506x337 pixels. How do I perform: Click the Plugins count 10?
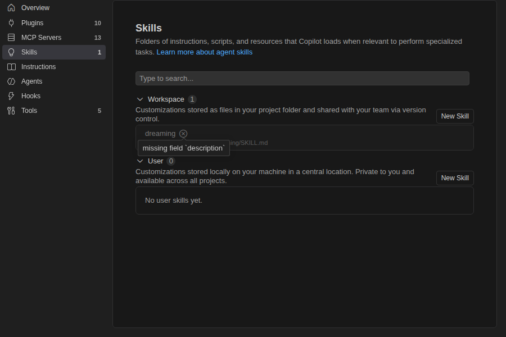pos(97,23)
